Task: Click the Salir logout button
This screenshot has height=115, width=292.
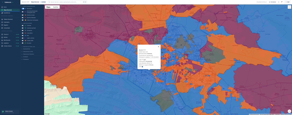Action: 288,2
